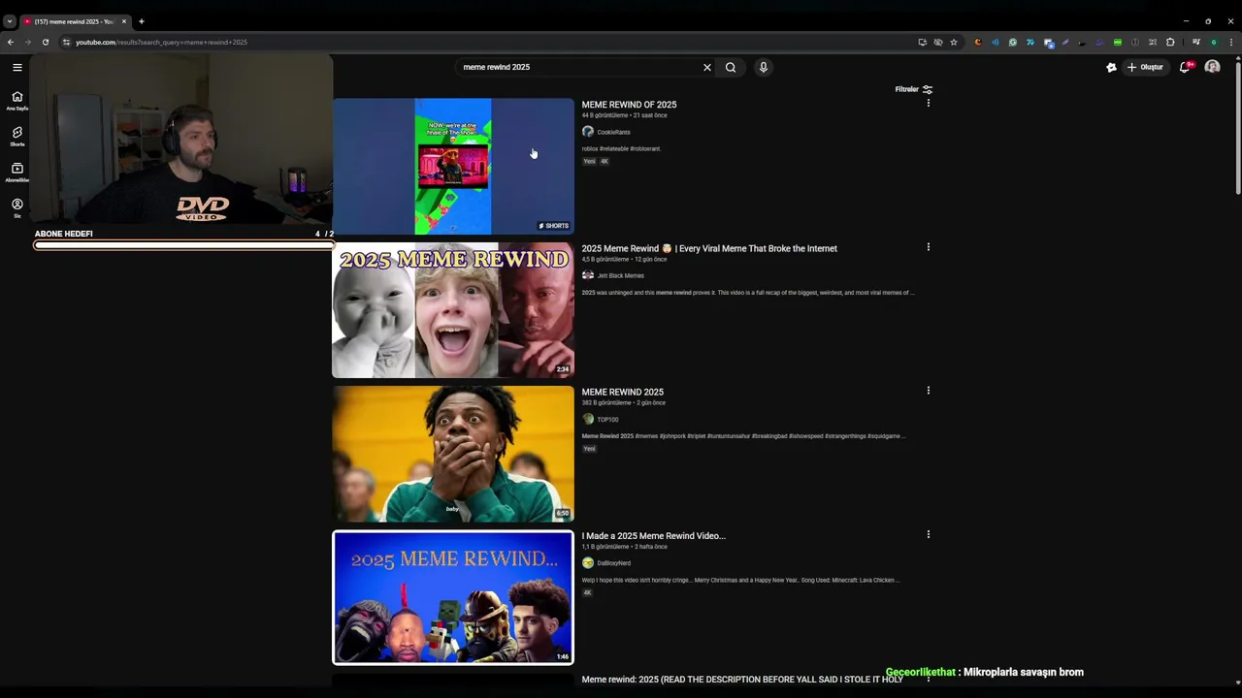Go to Ana Sayfa in sidebar
1242x698 pixels.
coord(16,101)
